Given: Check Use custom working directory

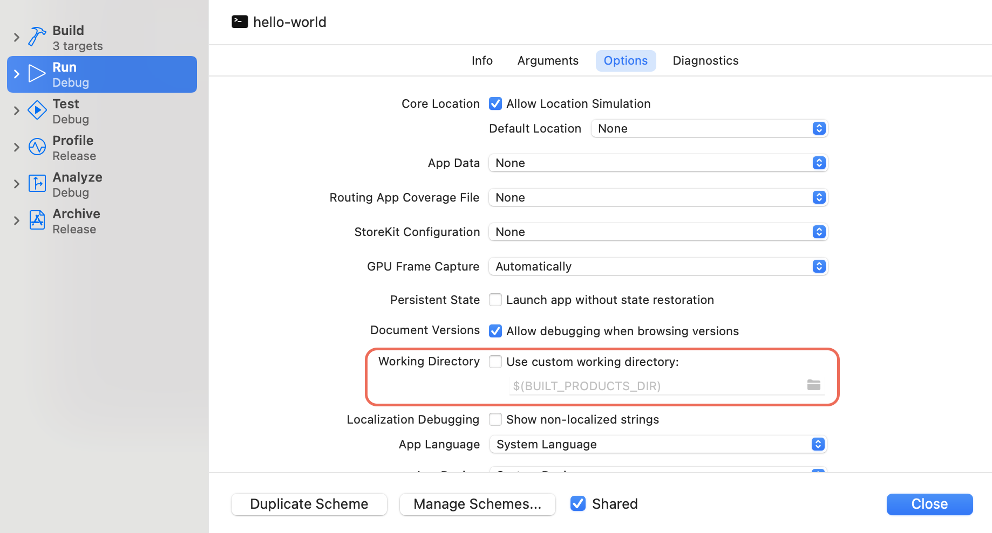Looking at the screenshot, I should click(495, 362).
